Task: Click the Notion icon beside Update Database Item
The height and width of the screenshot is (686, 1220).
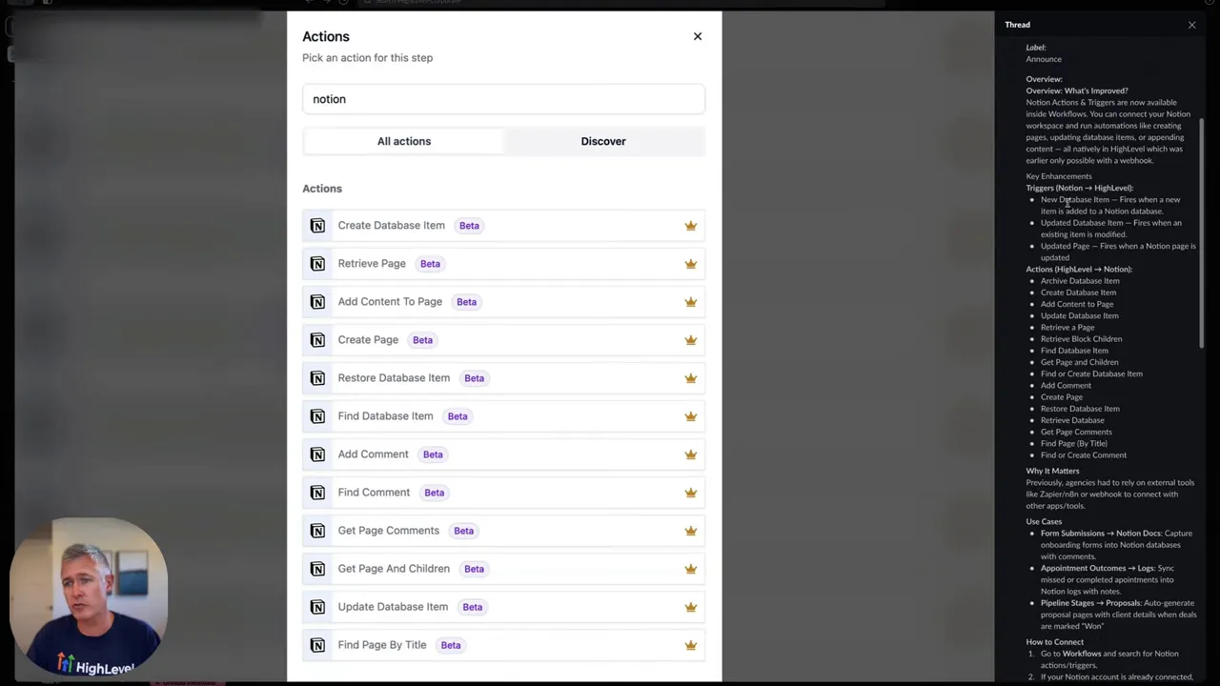Action: (x=317, y=606)
